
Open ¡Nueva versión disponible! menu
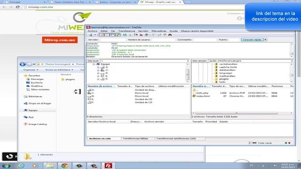(197, 31)
